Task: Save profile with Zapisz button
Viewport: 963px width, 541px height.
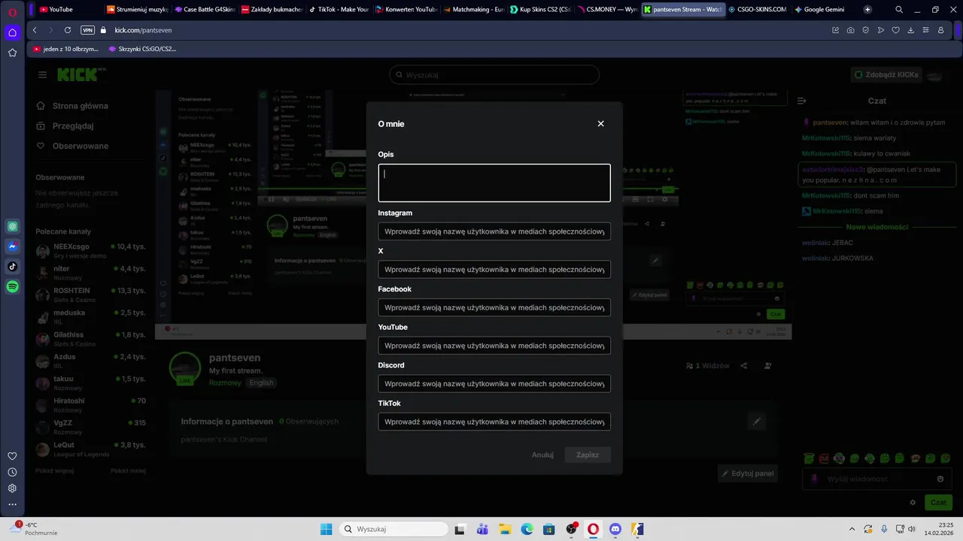Action: (588, 455)
